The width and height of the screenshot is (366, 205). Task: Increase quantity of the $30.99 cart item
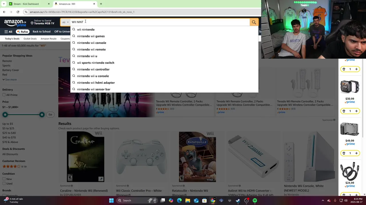pyautogui.click(x=356, y=111)
